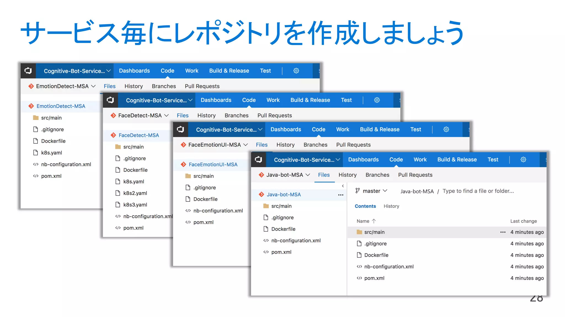This screenshot has width=565, height=317.
Task: Open Code hub in Java-bot-MSA window
Action: point(396,160)
